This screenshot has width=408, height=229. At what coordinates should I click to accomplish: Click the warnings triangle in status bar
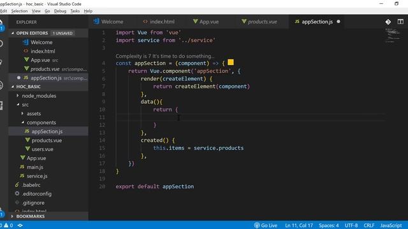click(6, 225)
